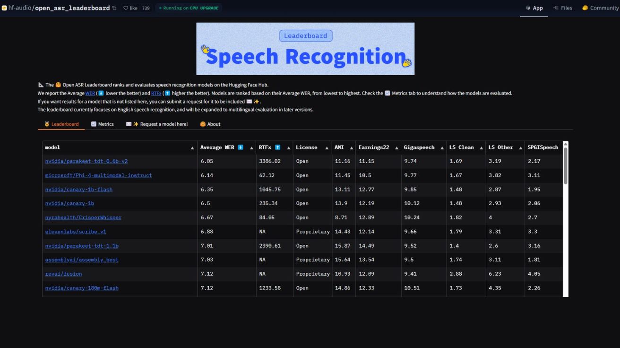Sort by License column arrow
This screenshot has height=348, width=620.
[x=327, y=148]
